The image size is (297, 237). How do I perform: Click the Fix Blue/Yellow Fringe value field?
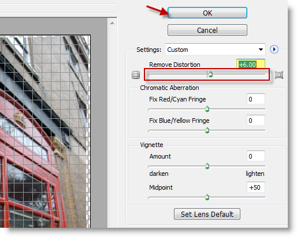pos(256,121)
